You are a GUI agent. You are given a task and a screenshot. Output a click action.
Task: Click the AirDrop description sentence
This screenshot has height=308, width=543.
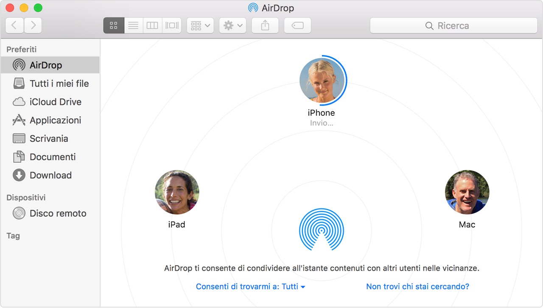point(322,268)
